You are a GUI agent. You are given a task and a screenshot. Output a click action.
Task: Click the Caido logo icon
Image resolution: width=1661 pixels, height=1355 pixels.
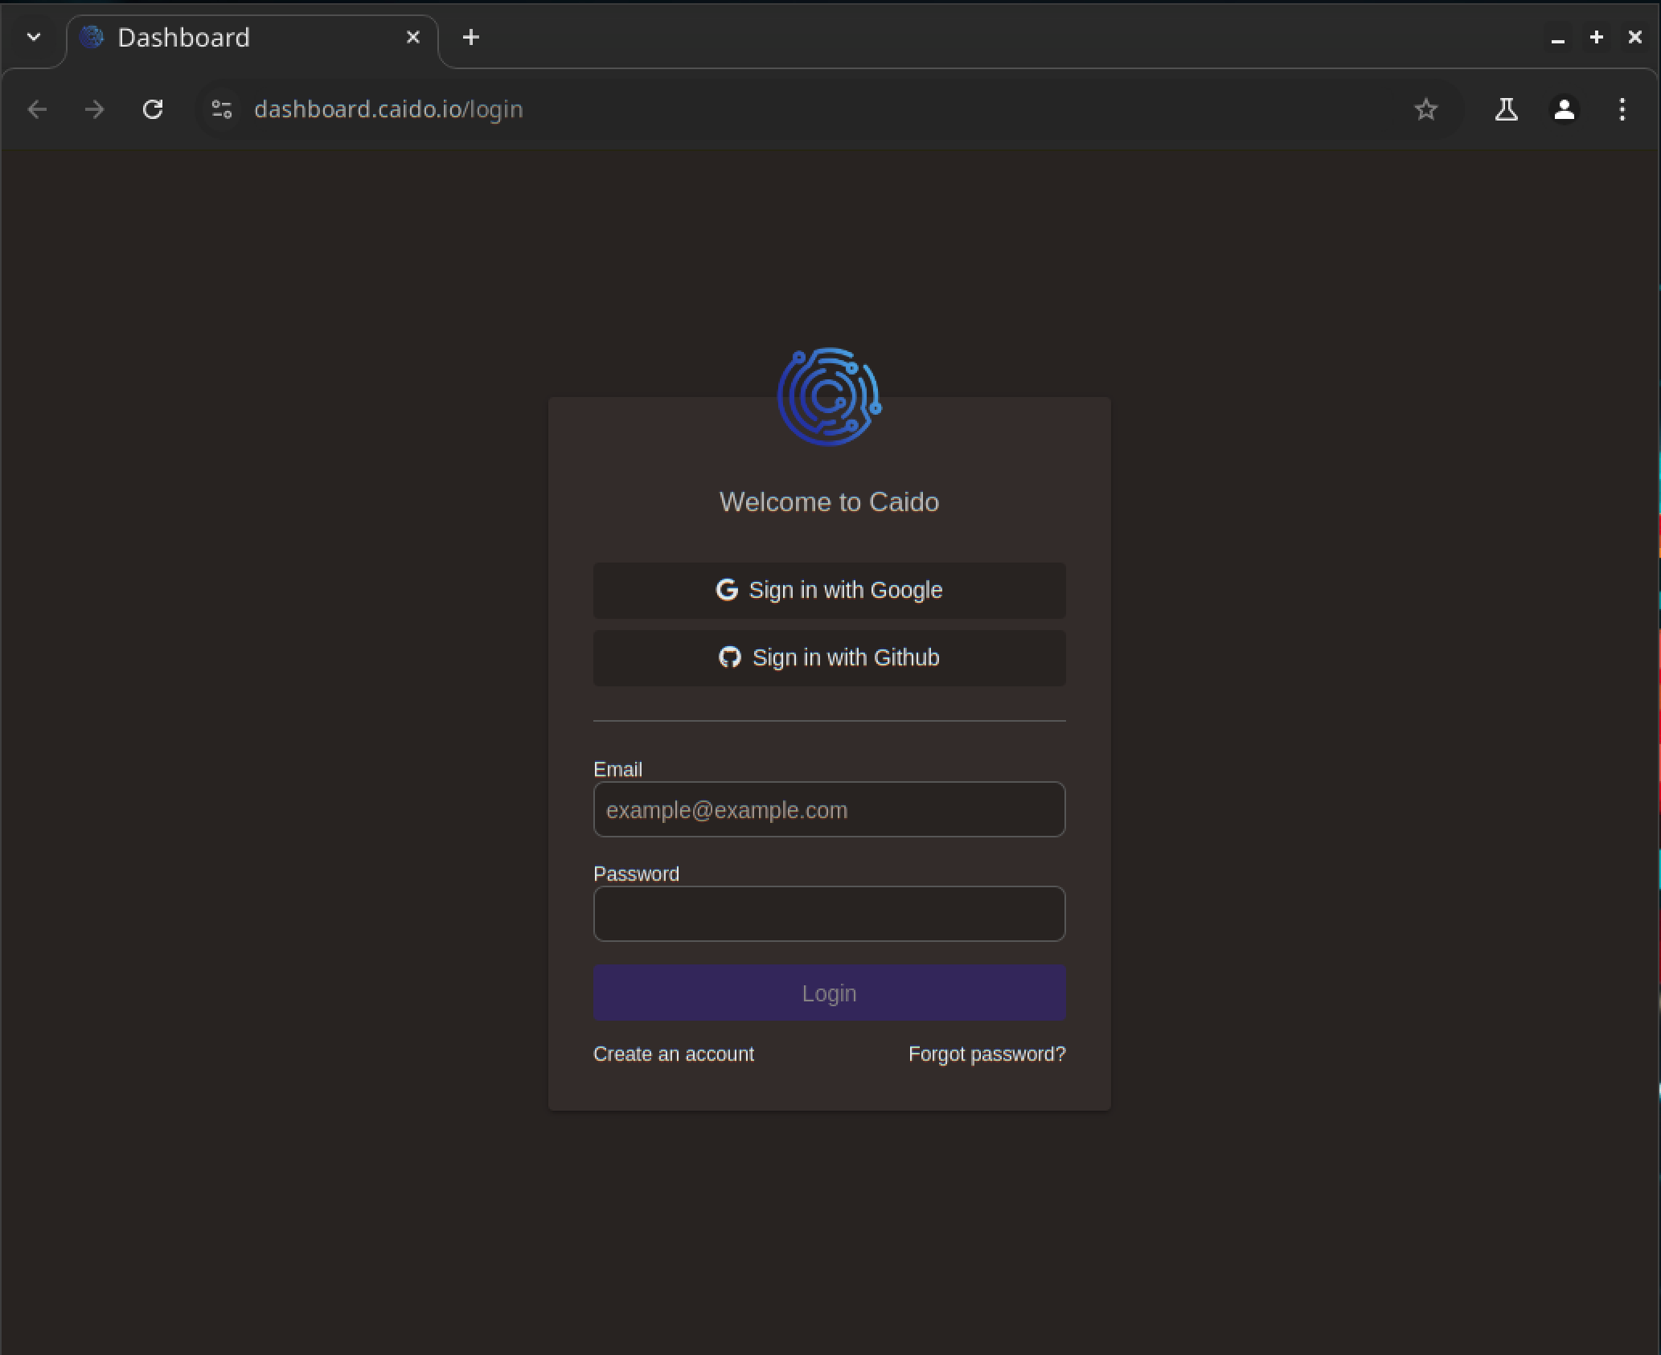829,396
